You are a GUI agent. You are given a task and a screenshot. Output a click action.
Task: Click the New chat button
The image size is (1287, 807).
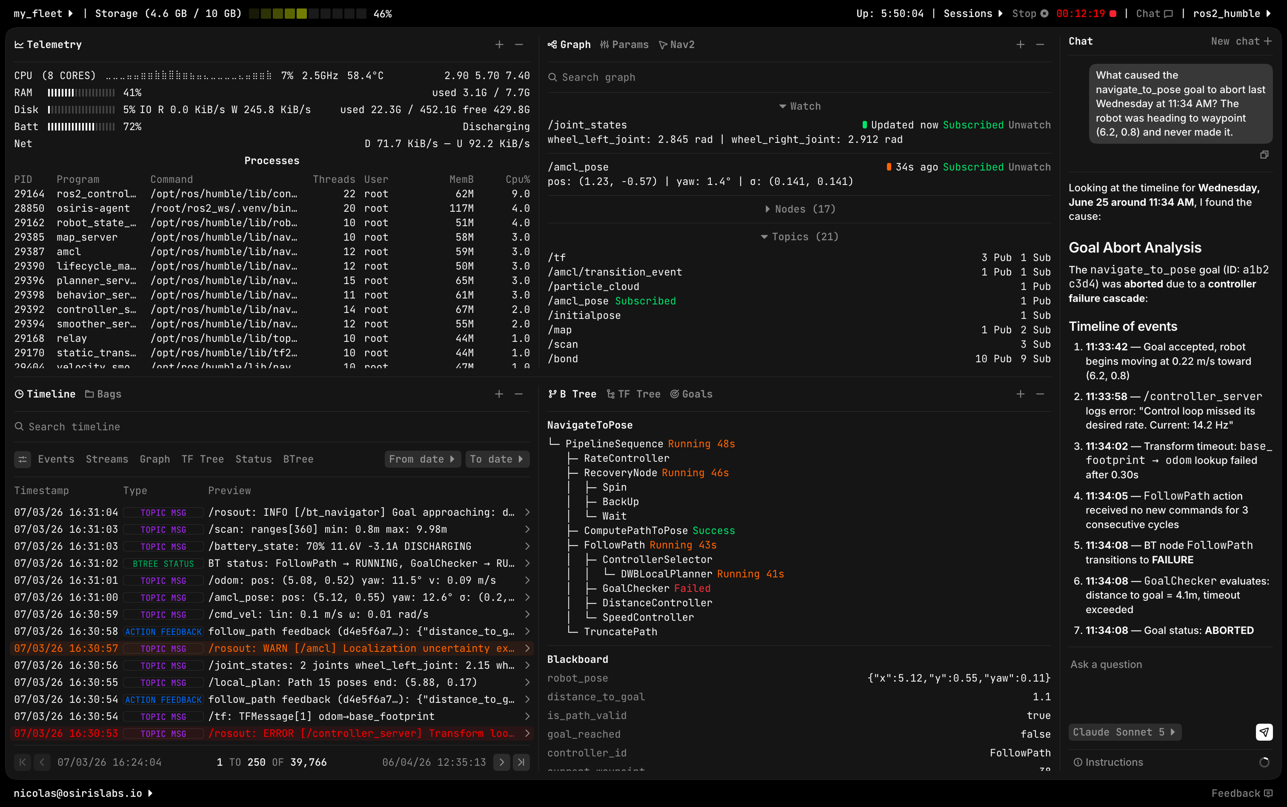[x=1241, y=41]
